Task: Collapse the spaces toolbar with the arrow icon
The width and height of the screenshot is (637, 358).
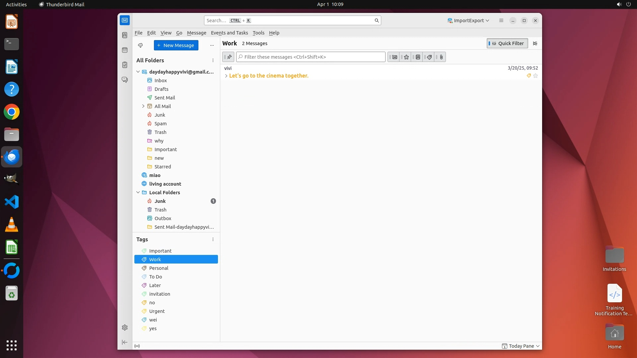Action: [125, 342]
